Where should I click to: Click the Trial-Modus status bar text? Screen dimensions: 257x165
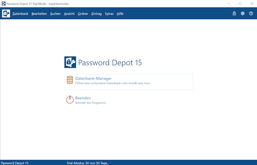coord(88,163)
